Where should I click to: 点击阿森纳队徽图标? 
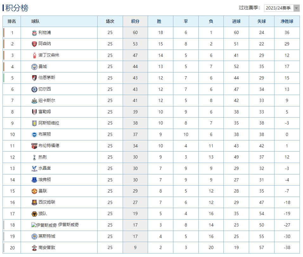pos(34,44)
